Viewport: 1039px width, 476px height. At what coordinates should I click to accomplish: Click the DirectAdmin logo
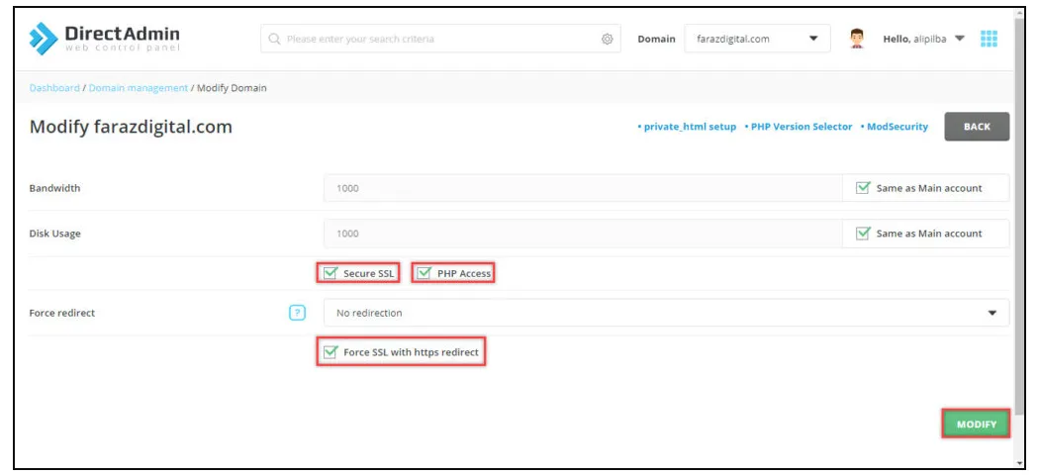[x=104, y=39]
